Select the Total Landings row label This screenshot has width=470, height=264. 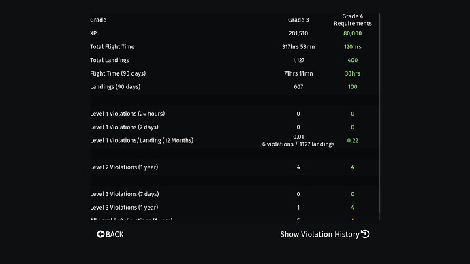click(x=110, y=60)
